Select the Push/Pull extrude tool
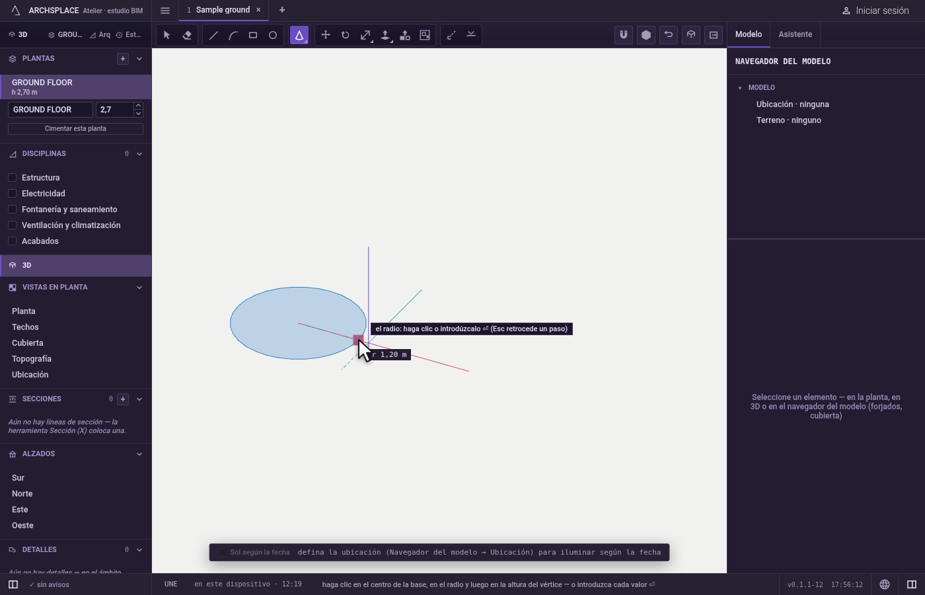 click(x=385, y=35)
